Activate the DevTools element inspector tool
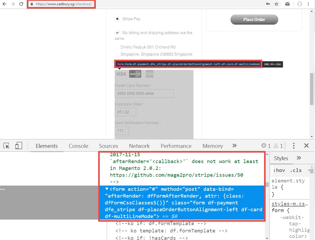Screen dimensions: 315x240 coord(7,146)
